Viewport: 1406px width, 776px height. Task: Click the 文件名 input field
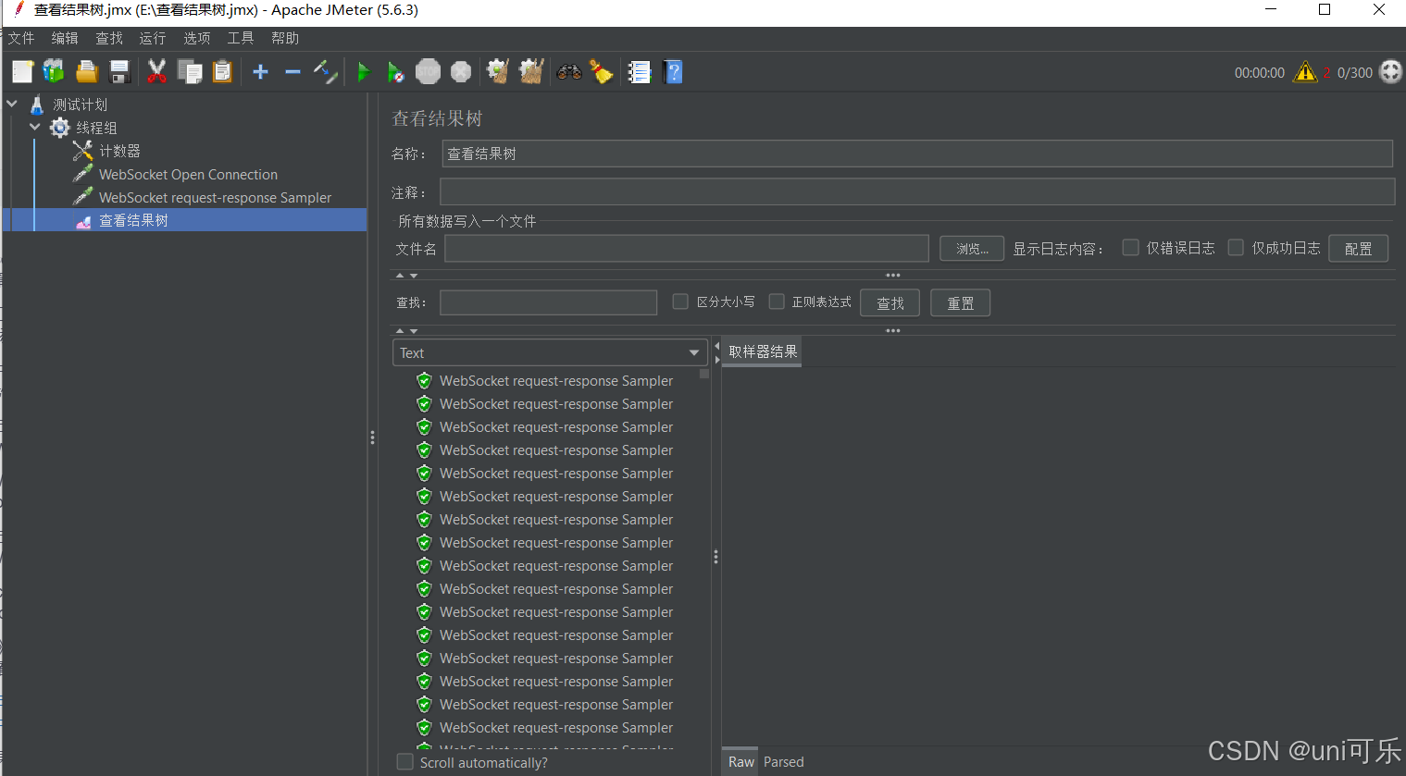point(687,248)
